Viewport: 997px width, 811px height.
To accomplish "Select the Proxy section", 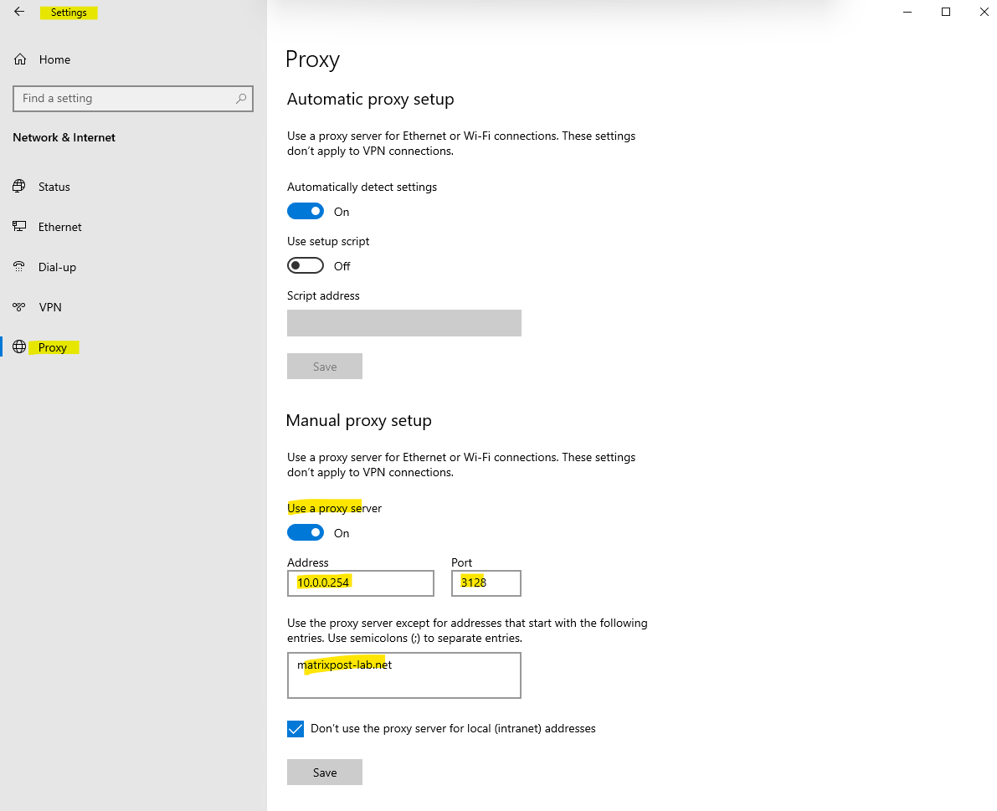I will click(133, 347).
